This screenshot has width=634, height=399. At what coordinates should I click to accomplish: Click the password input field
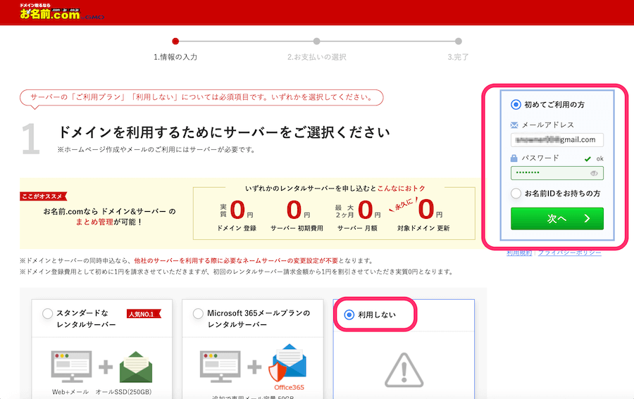(x=557, y=173)
